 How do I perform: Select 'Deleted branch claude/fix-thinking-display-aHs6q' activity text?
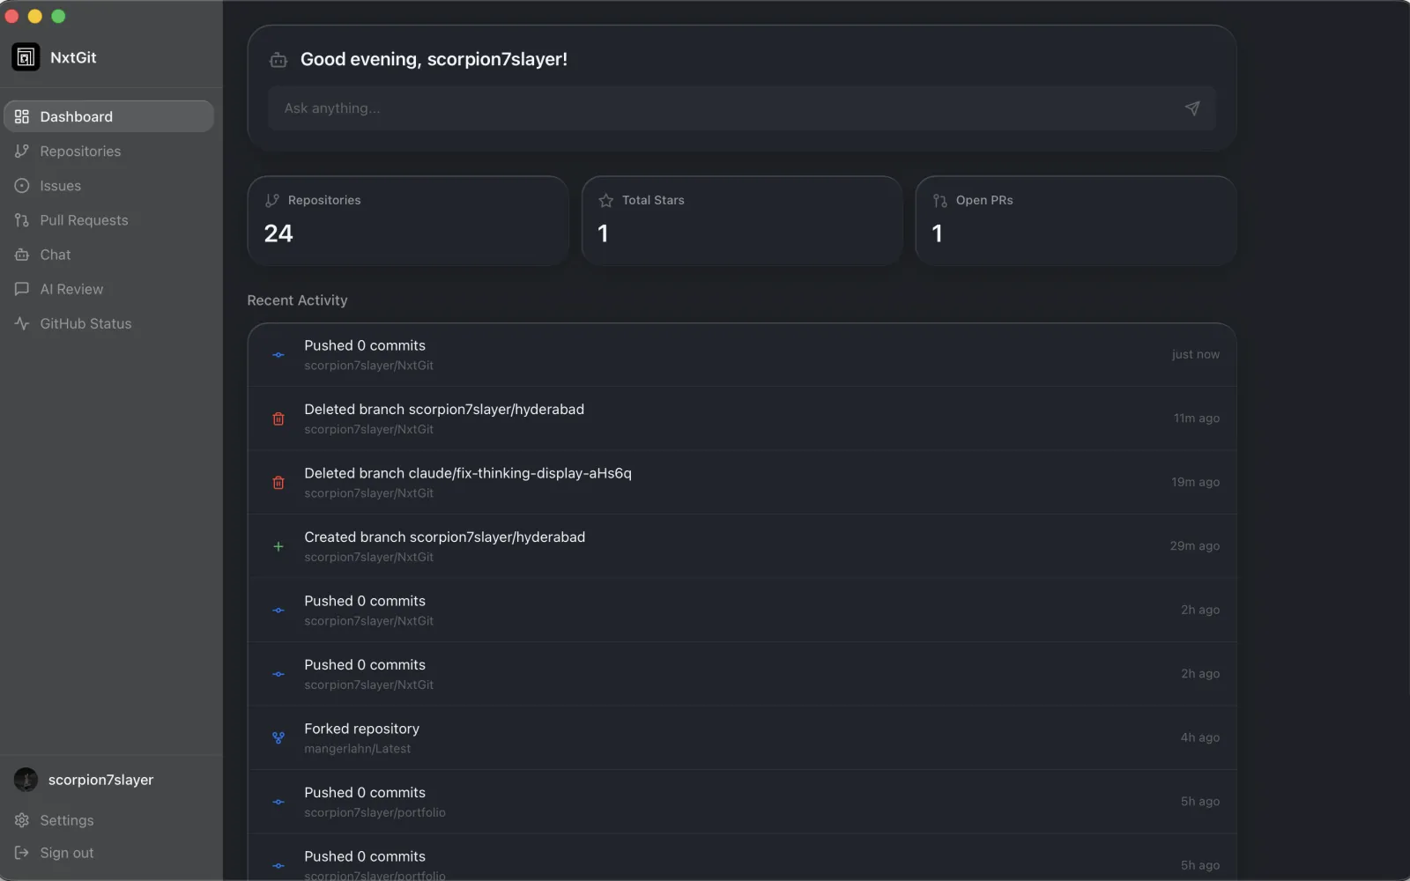468,473
